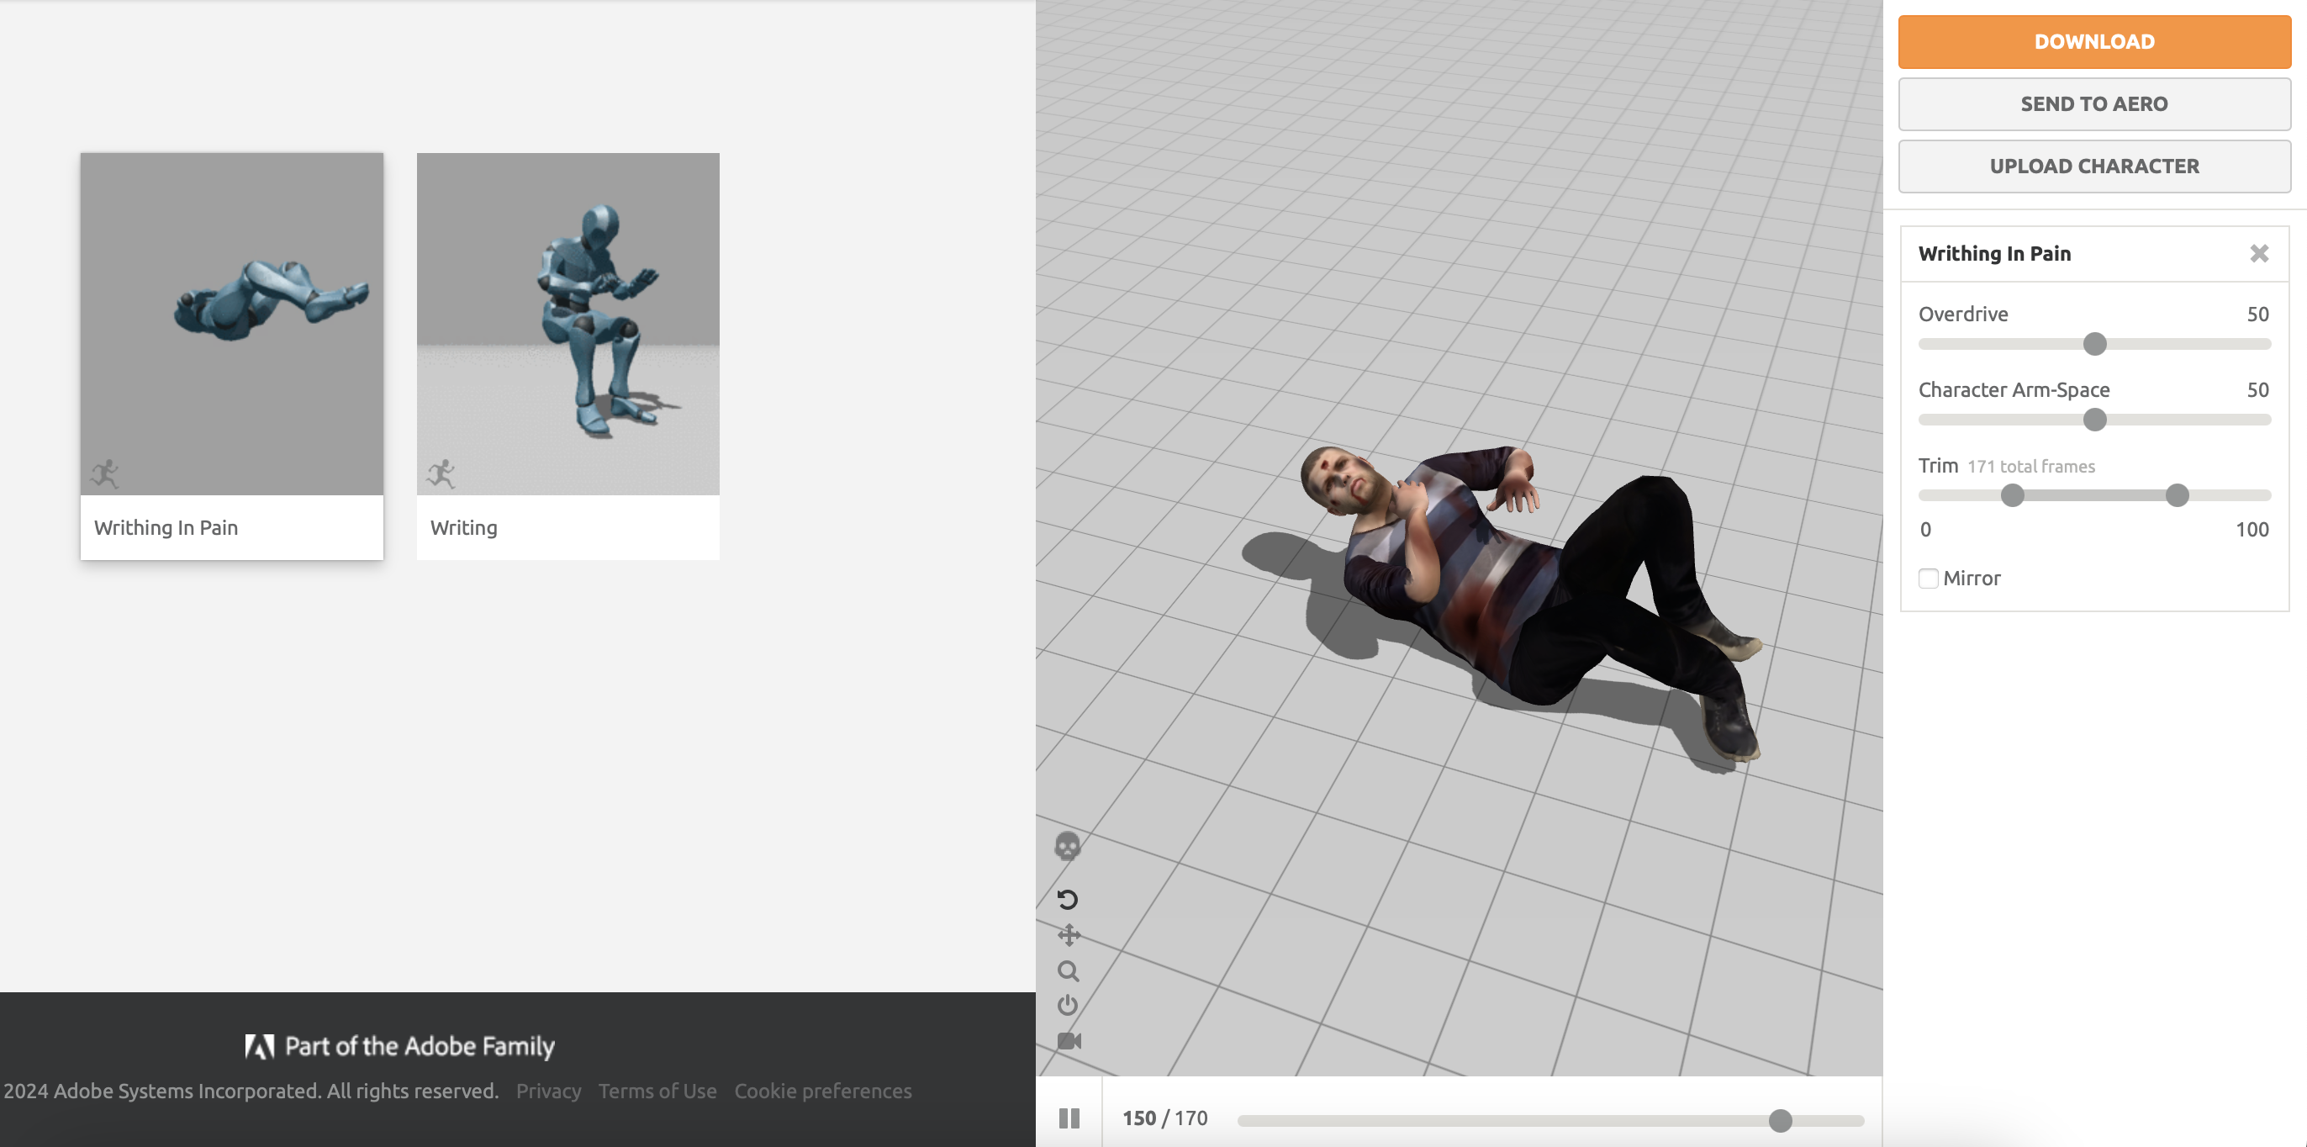
Task: Close the Writhing In Pain panel
Action: point(2258,254)
